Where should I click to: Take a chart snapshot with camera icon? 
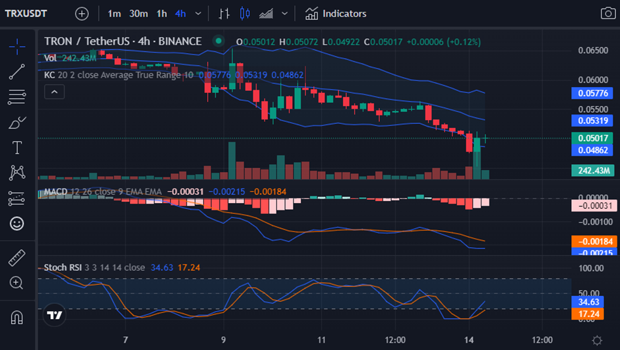tap(608, 13)
